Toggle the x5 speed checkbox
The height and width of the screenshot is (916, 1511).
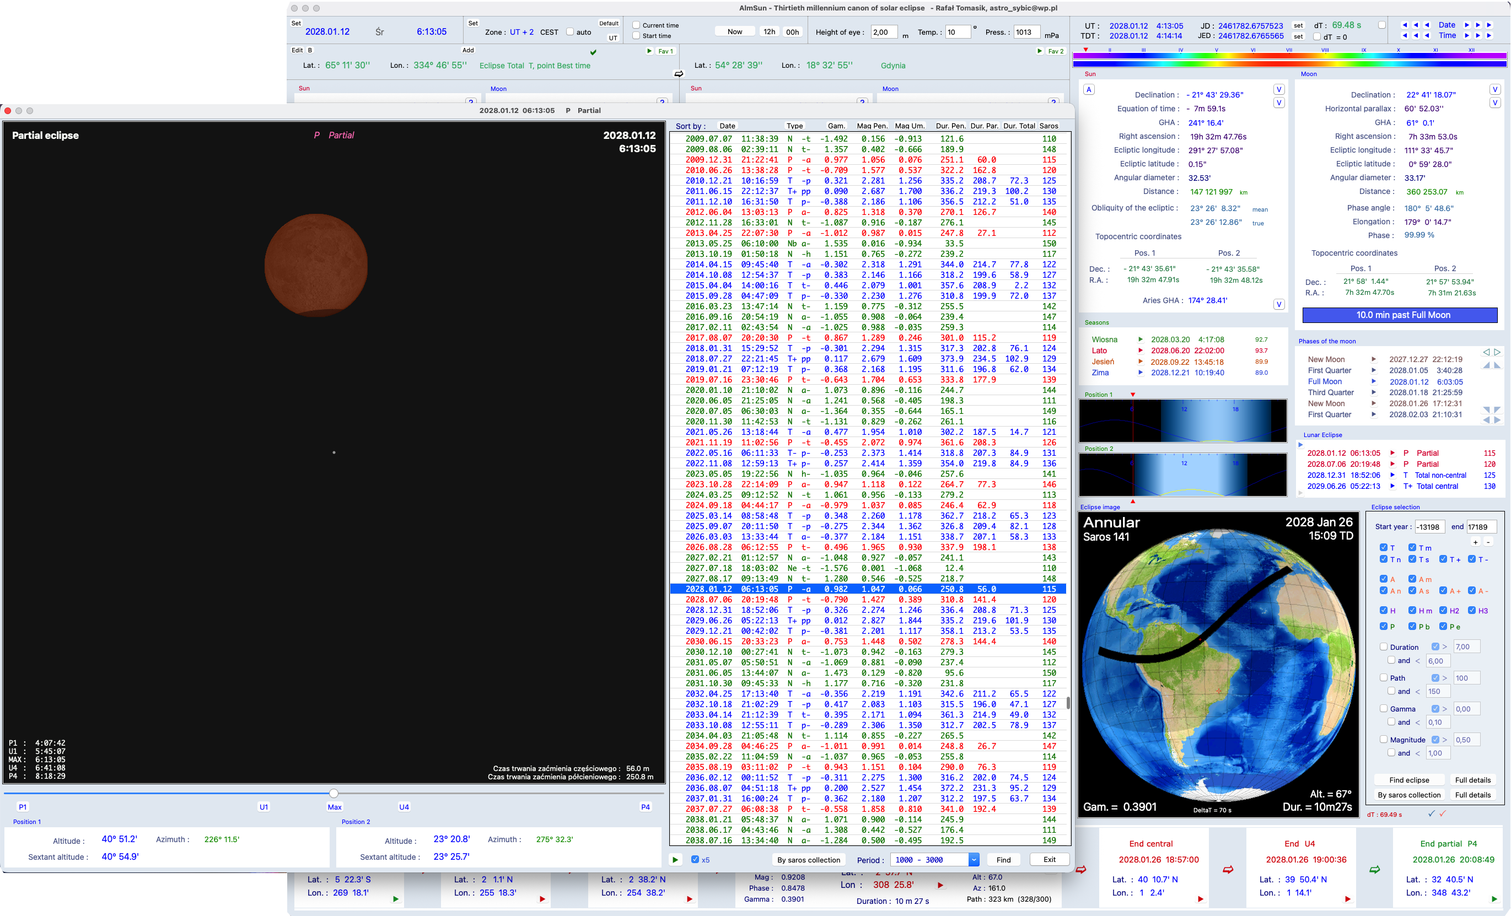(x=695, y=860)
